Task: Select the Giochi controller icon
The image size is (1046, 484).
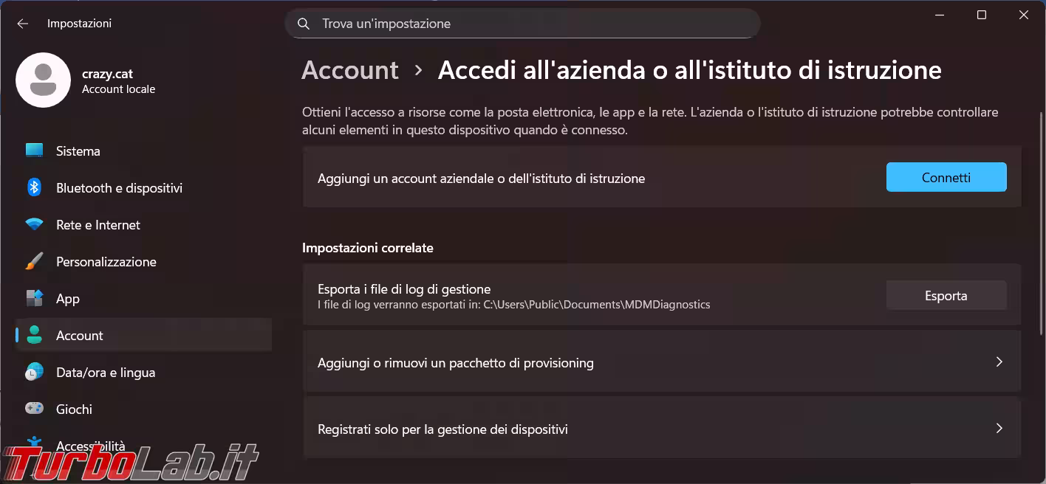Action: pos(34,409)
